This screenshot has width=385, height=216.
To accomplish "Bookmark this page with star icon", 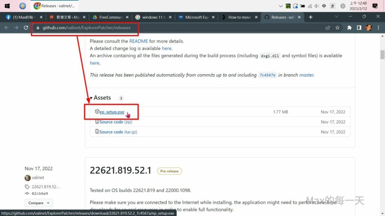I will point(337,28).
